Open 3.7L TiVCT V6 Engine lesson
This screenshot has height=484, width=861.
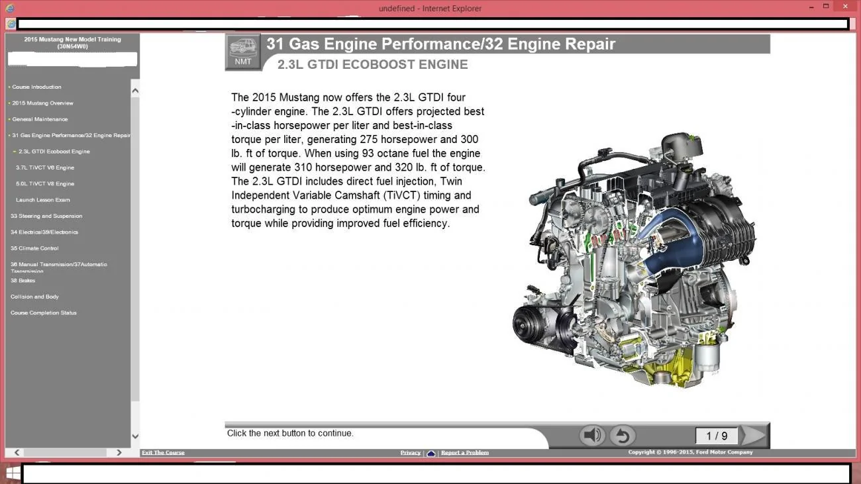(x=45, y=168)
